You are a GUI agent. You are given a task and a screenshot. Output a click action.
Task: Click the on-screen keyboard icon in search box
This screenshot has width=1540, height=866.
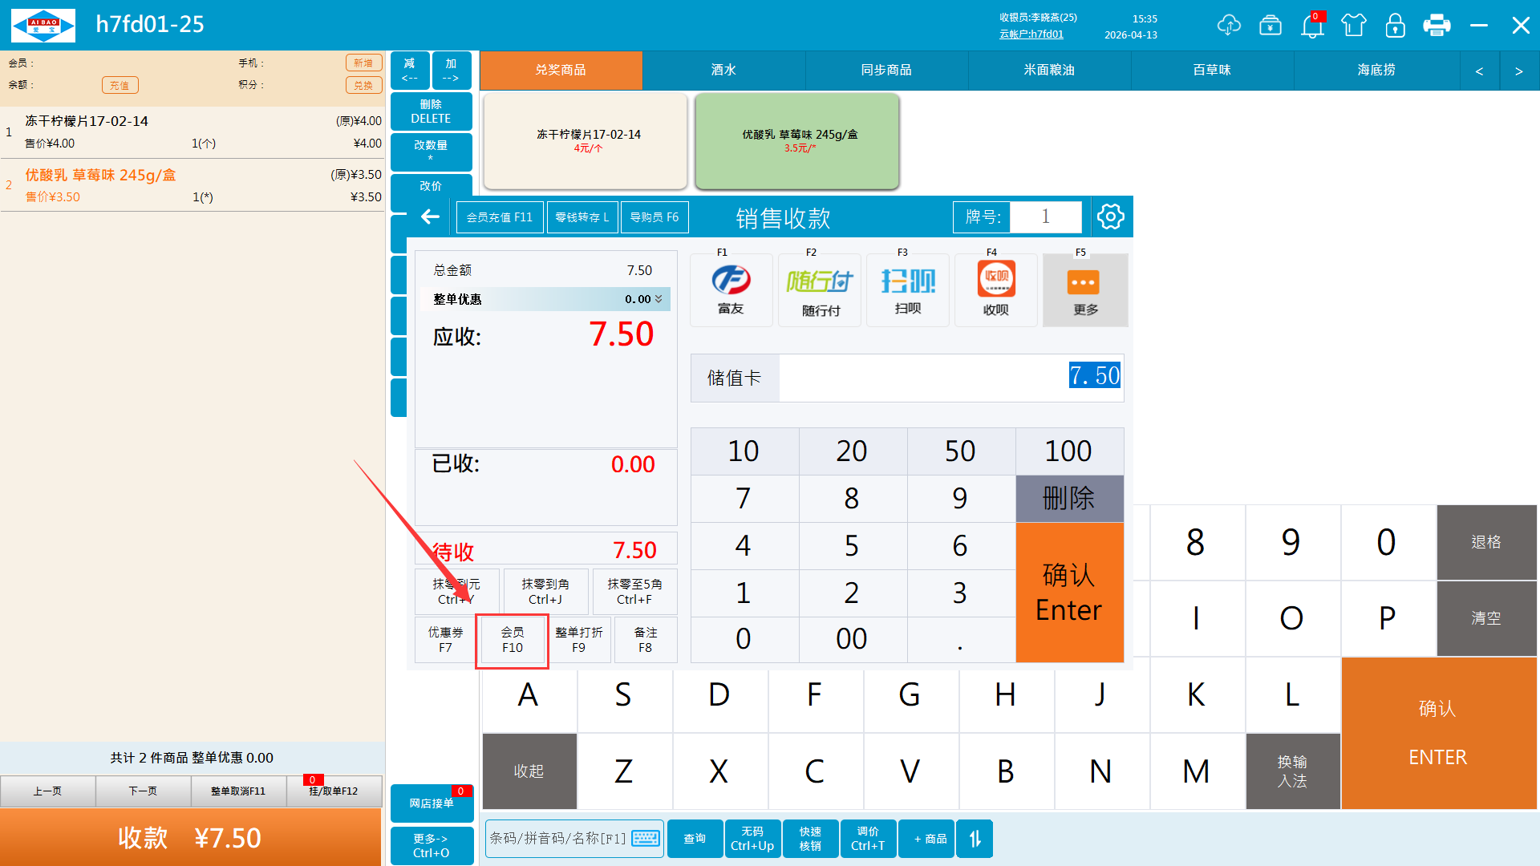[x=646, y=839]
